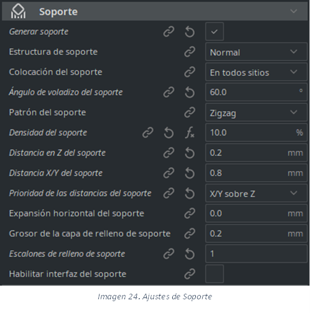This screenshot has height=313, width=311.
Task: Open the Colocación del soporte dropdown
Action: pyautogui.click(x=256, y=72)
